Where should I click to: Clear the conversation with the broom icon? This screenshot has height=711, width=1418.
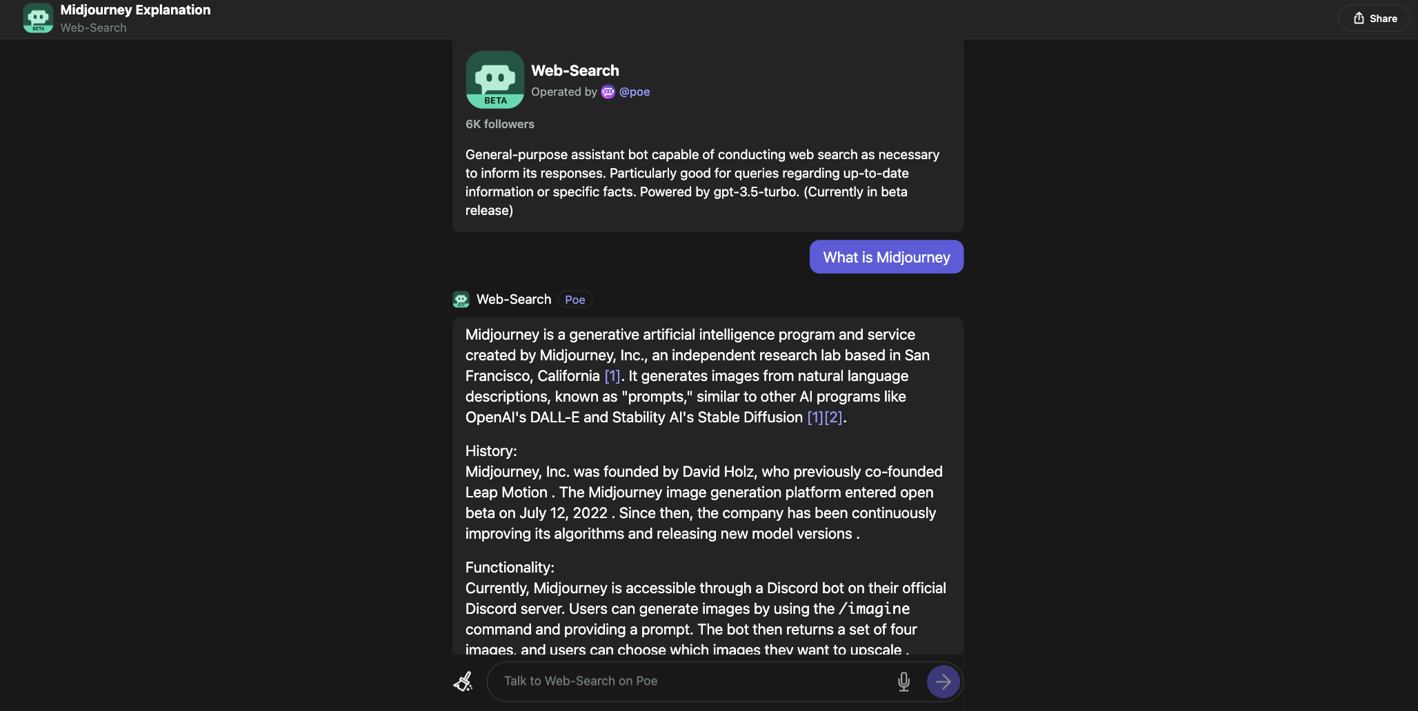pyautogui.click(x=463, y=681)
